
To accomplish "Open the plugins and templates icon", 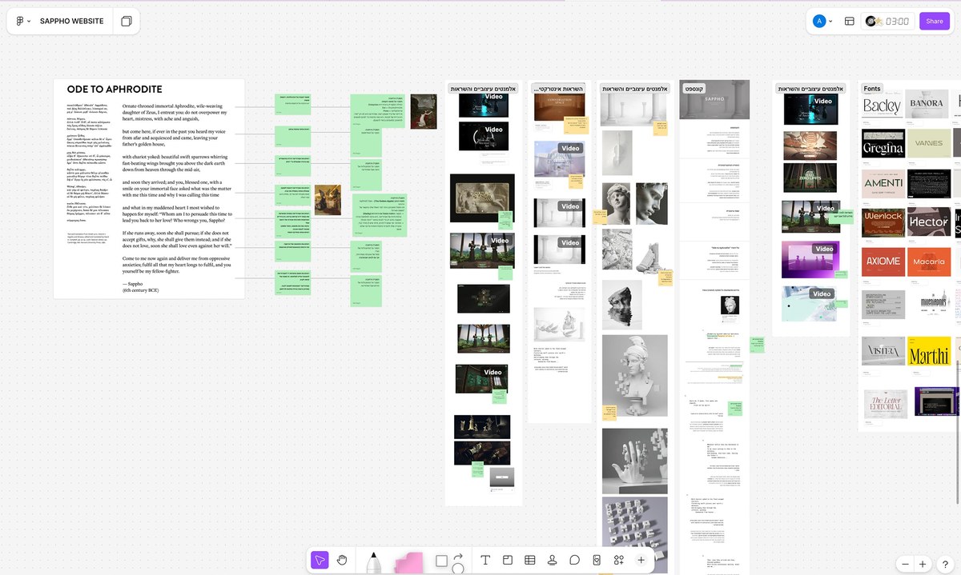I will pos(619,561).
